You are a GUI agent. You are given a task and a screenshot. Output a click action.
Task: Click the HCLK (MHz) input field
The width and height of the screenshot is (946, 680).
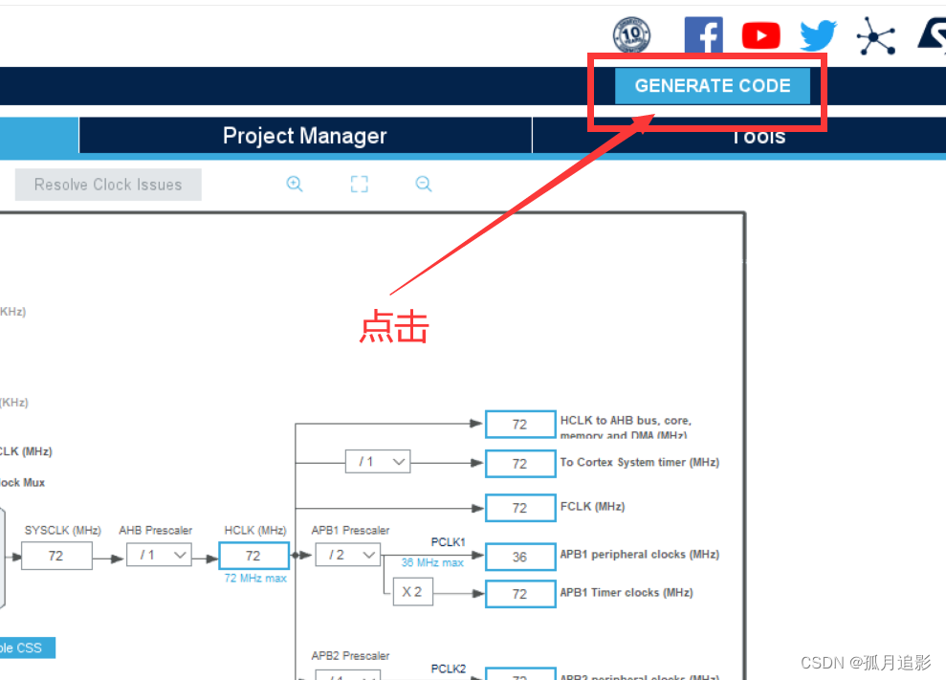(254, 556)
